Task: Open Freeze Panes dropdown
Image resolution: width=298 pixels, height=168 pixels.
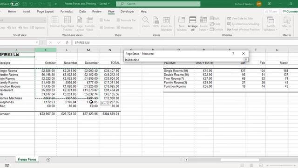Action: point(203,24)
